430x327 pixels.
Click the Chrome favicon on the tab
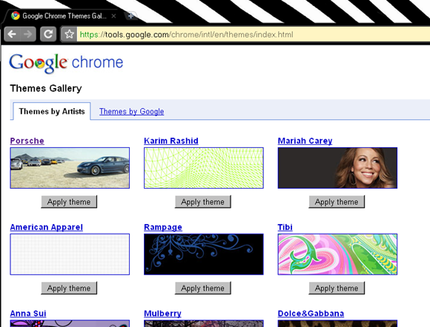pos(16,16)
